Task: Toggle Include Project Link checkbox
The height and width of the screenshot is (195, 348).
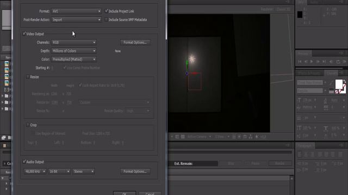Action: [107, 11]
